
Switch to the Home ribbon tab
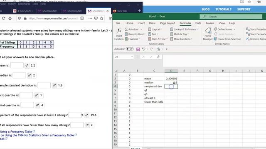tap(129, 23)
